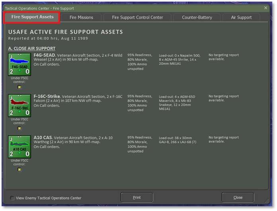Toggle FSCC control marker under A10 CAS
The height and width of the screenshot is (211, 277).
[x=20, y=170]
